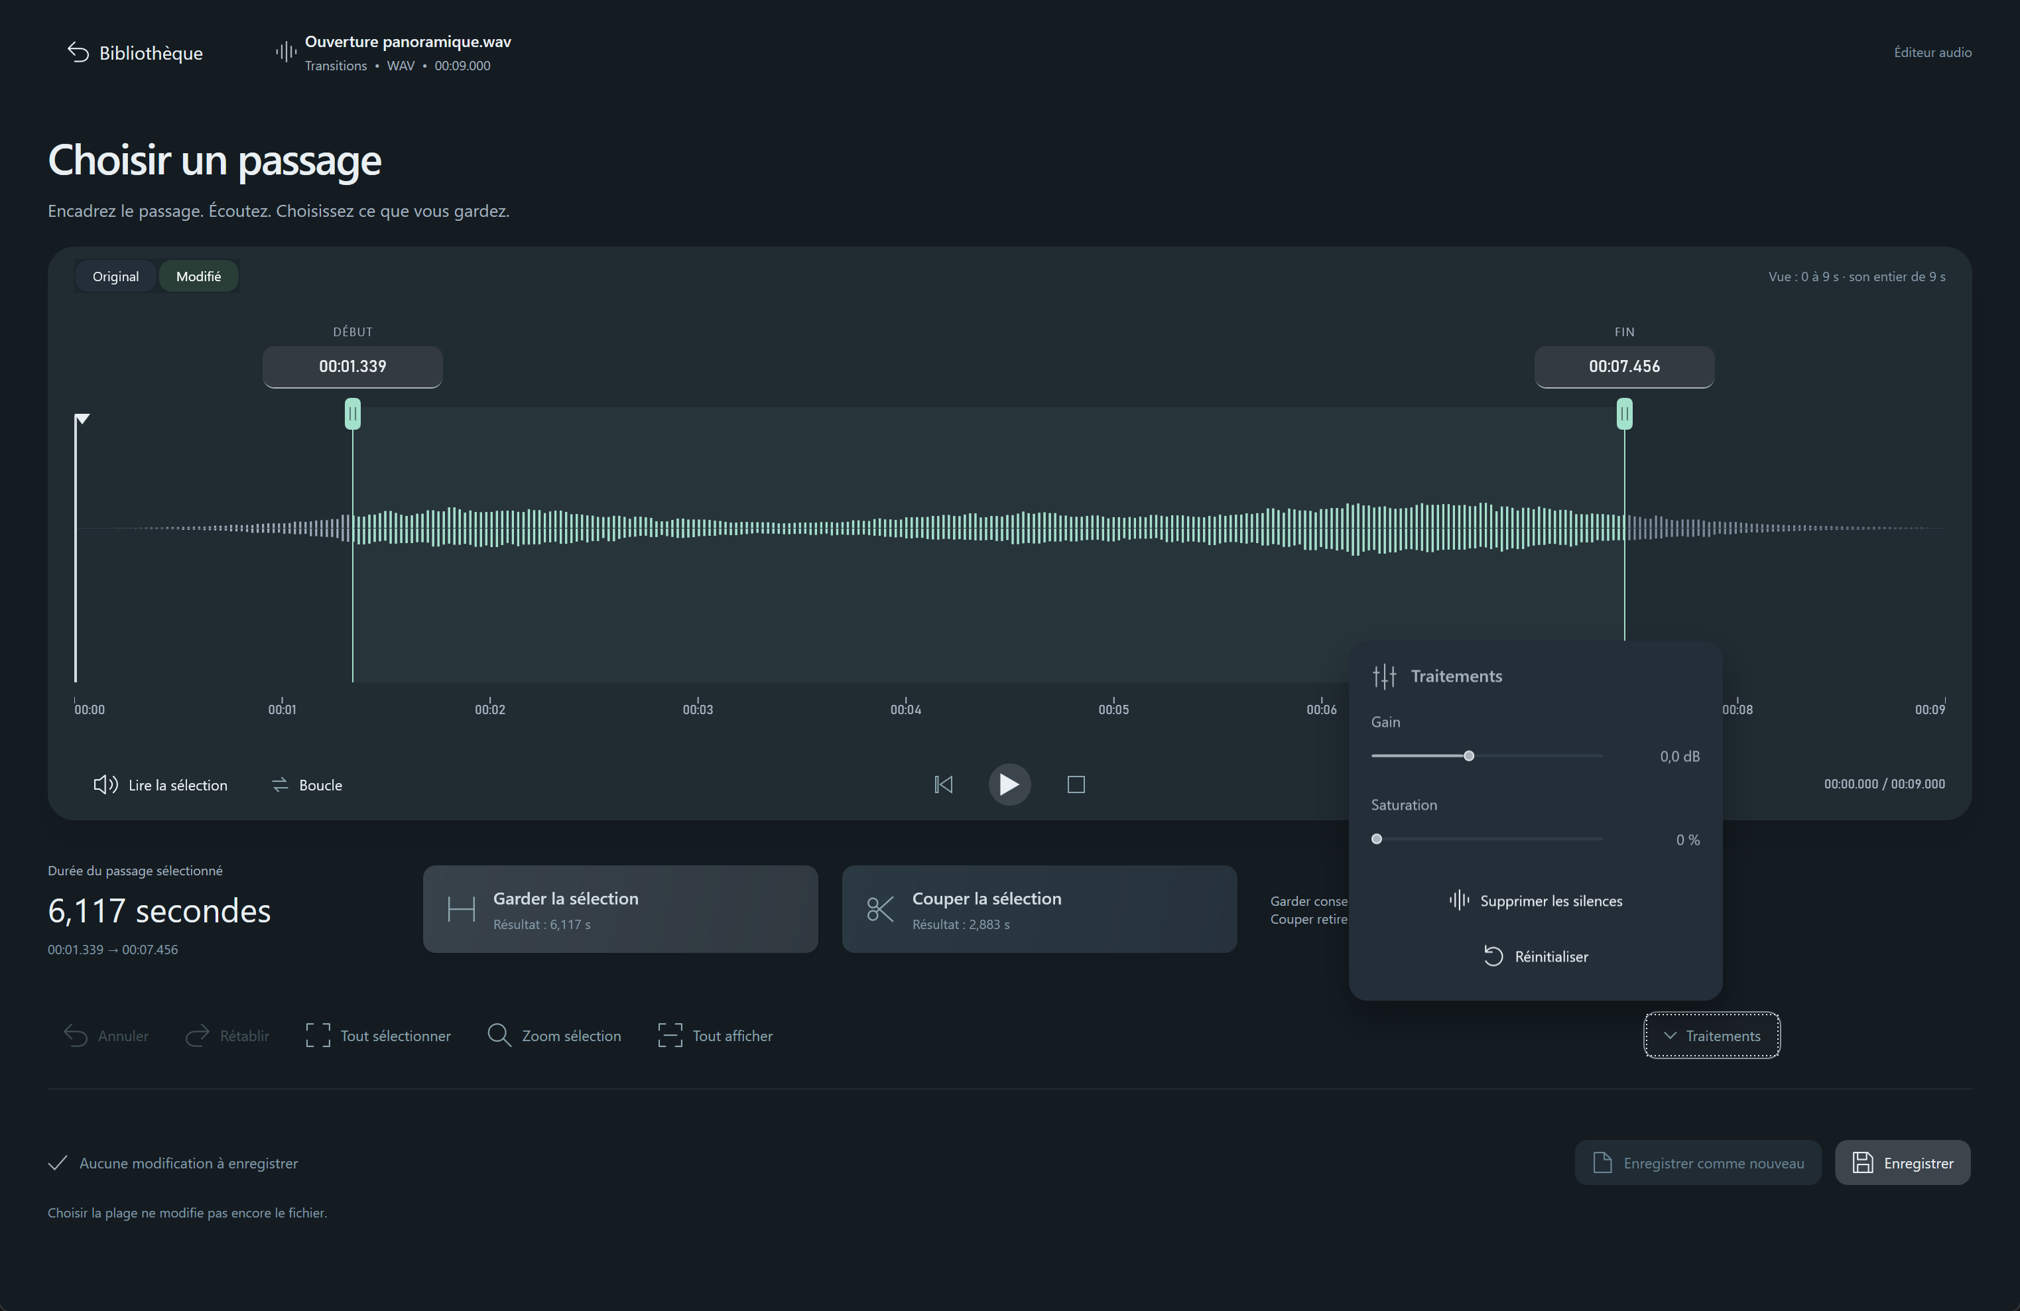The image size is (2020, 1311).
Task: Switch to the Modifié tab
Action: coord(198,277)
